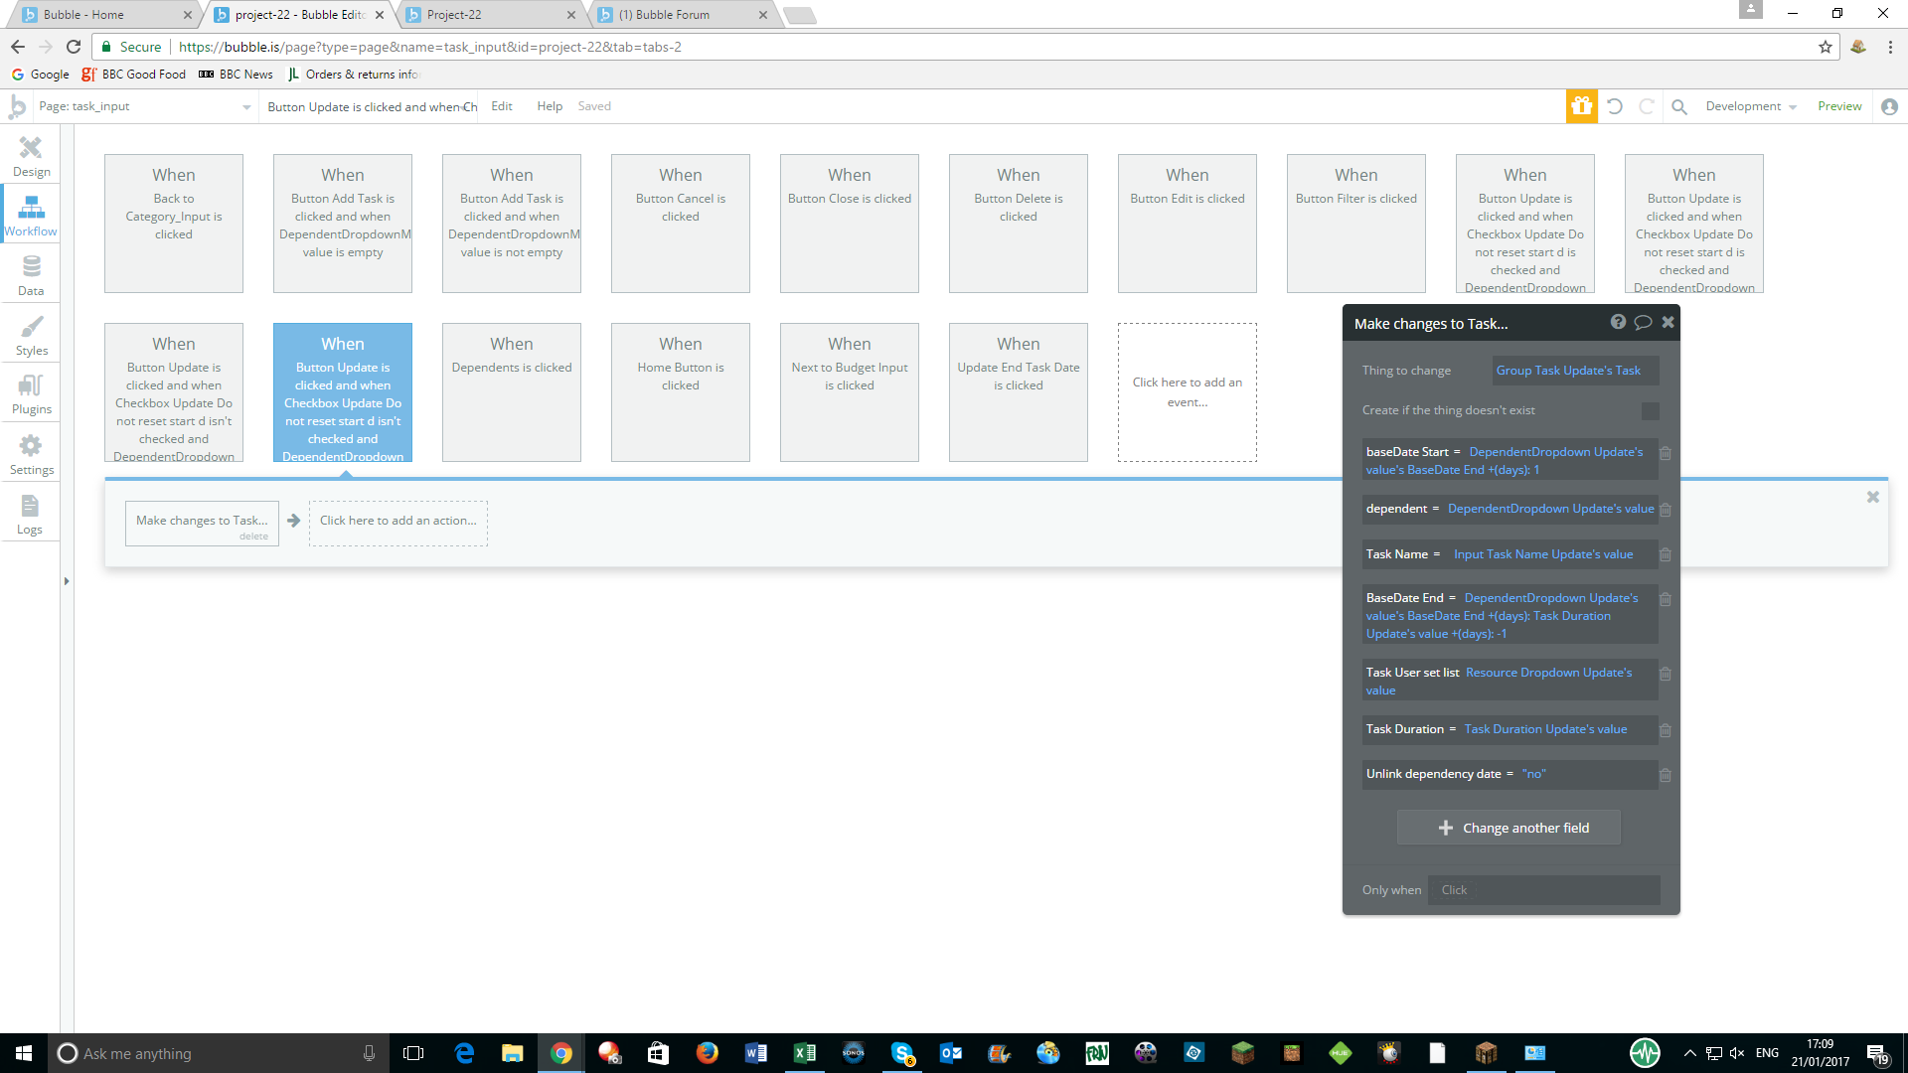Add a new event placeholder box

[1187, 392]
